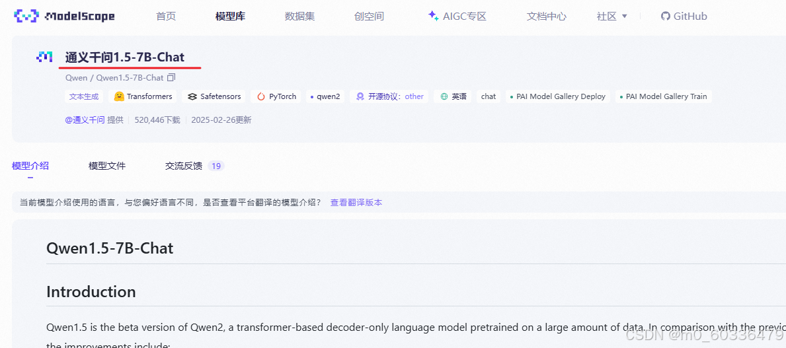The image size is (786, 348).
Task: Open 创空间 studio page
Action: (x=369, y=16)
